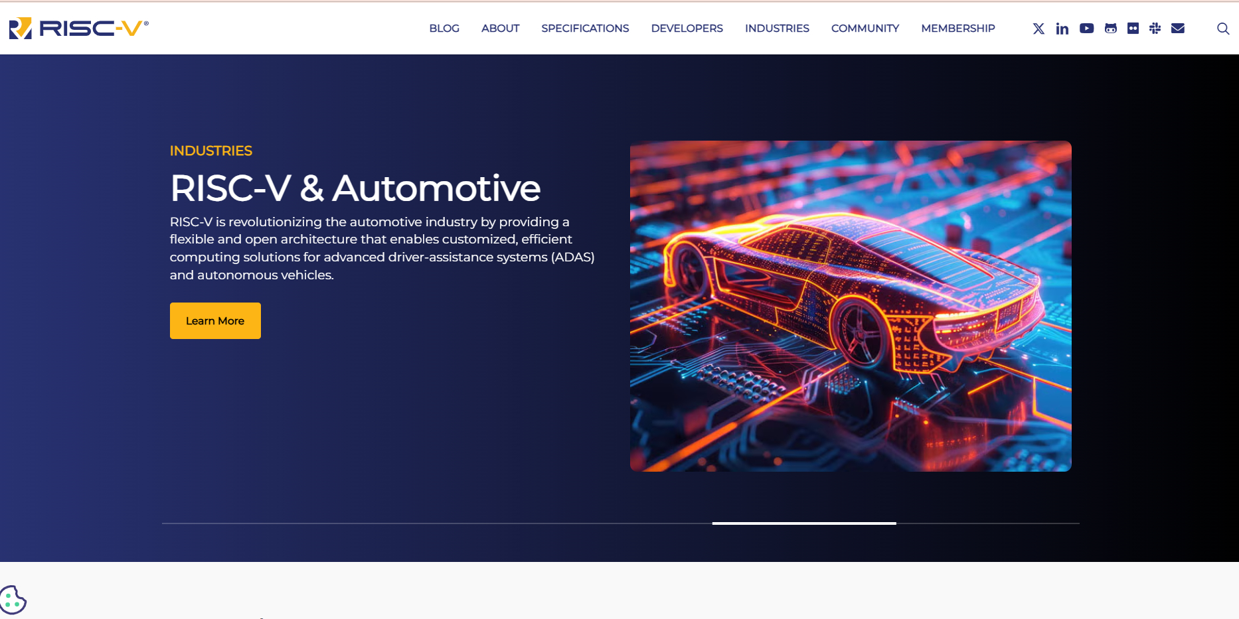
Task: Open site search with magnifier icon
Action: pos(1223,29)
